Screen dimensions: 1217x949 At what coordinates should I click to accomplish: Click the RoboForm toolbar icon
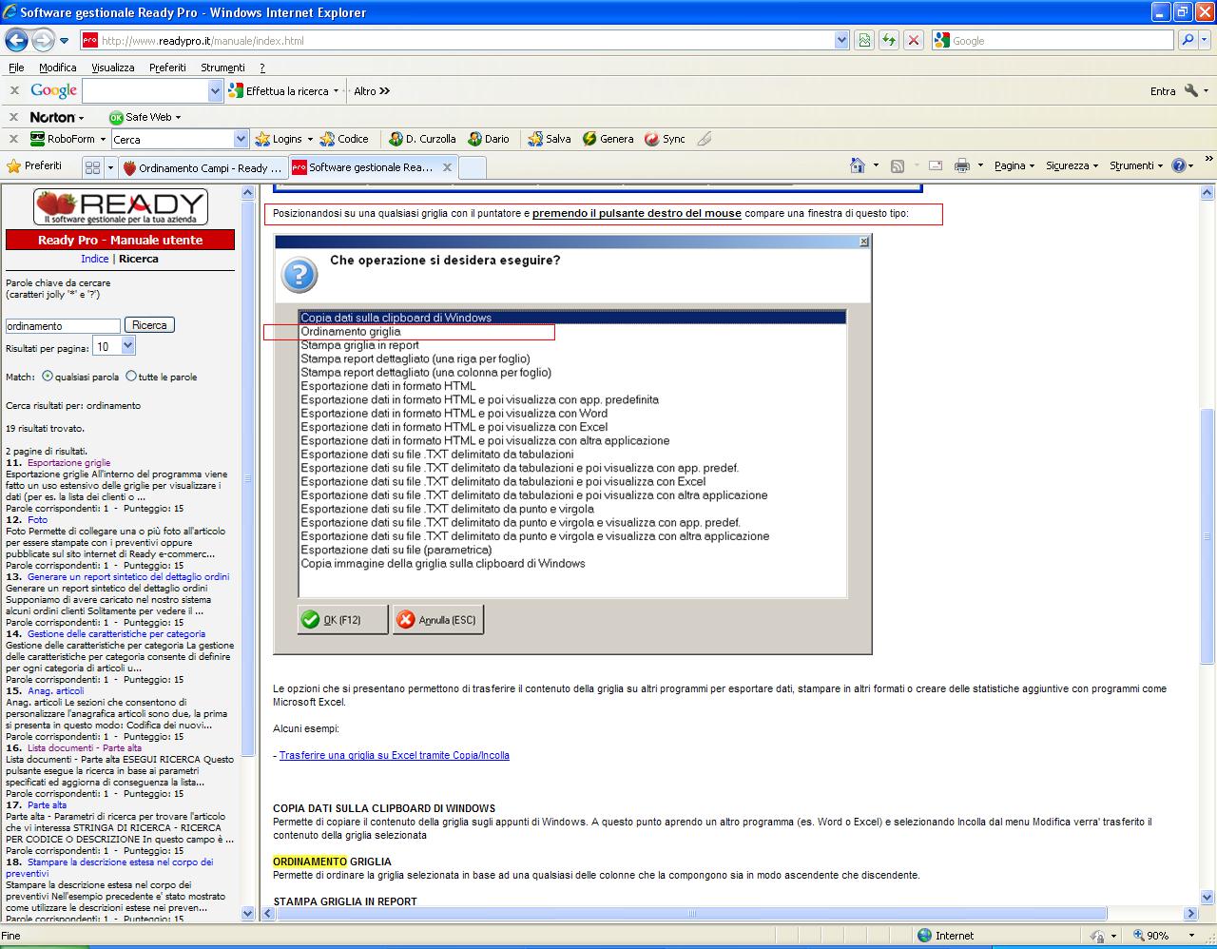click(x=38, y=139)
